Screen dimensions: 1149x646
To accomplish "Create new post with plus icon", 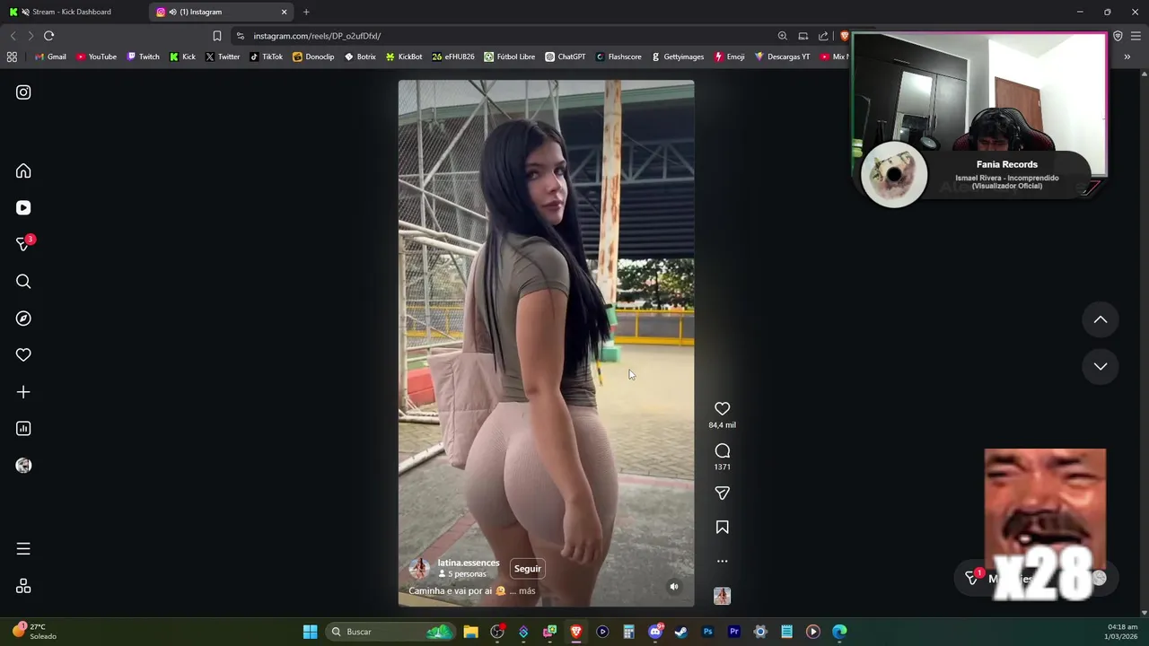I will [x=23, y=392].
